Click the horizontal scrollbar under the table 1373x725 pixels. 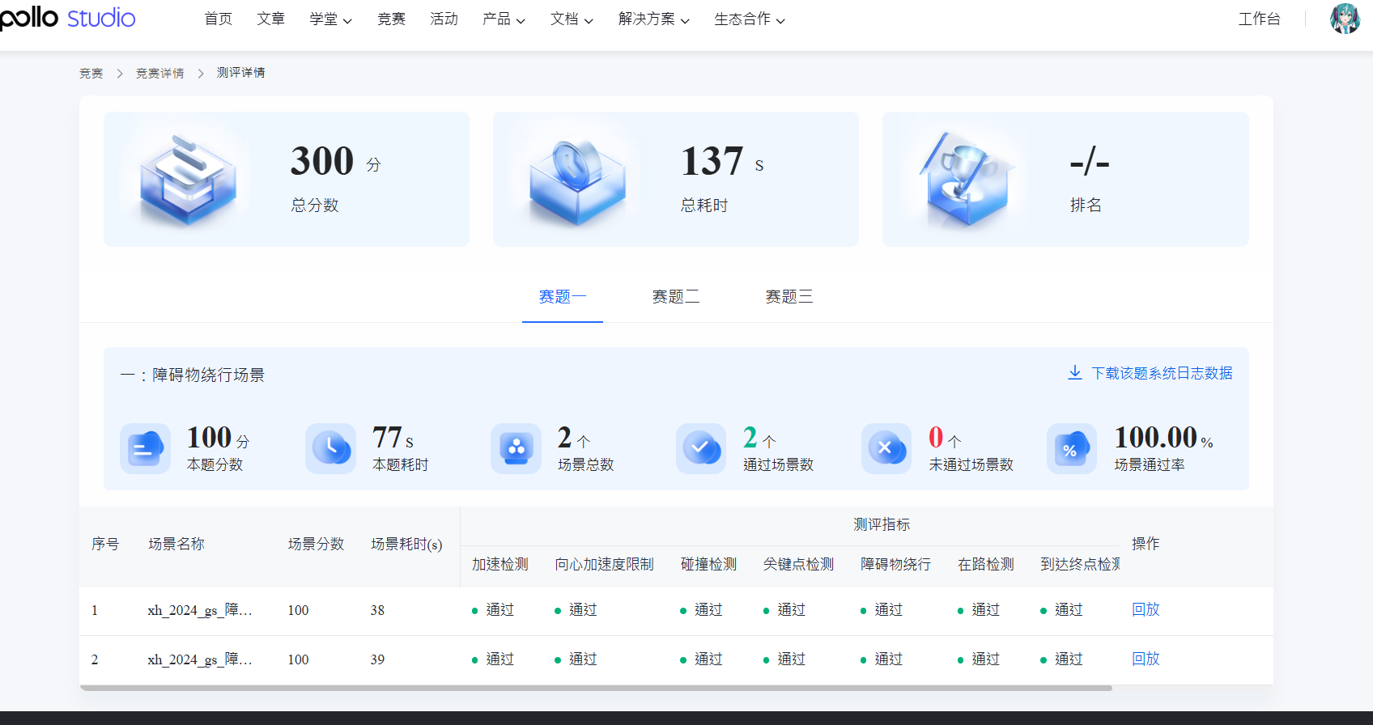point(596,688)
